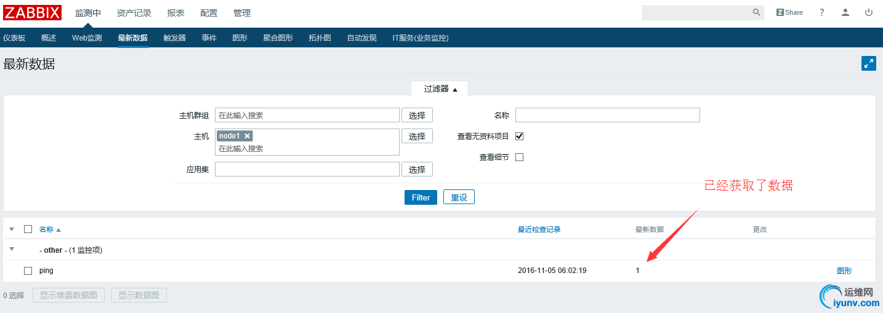This screenshot has width=883, height=313.
Task: Collapse the 过滤器 filter panel
Action: click(x=440, y=89)
